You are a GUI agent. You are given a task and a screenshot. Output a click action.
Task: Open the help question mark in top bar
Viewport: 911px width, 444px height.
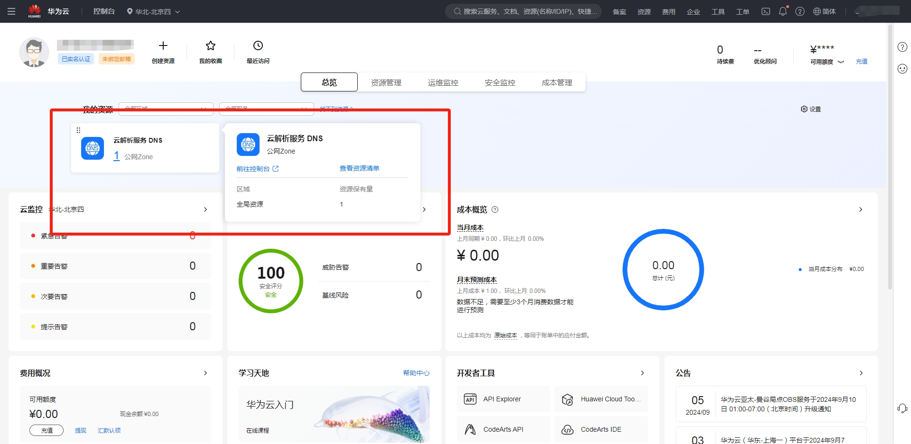tap(800, 11)
